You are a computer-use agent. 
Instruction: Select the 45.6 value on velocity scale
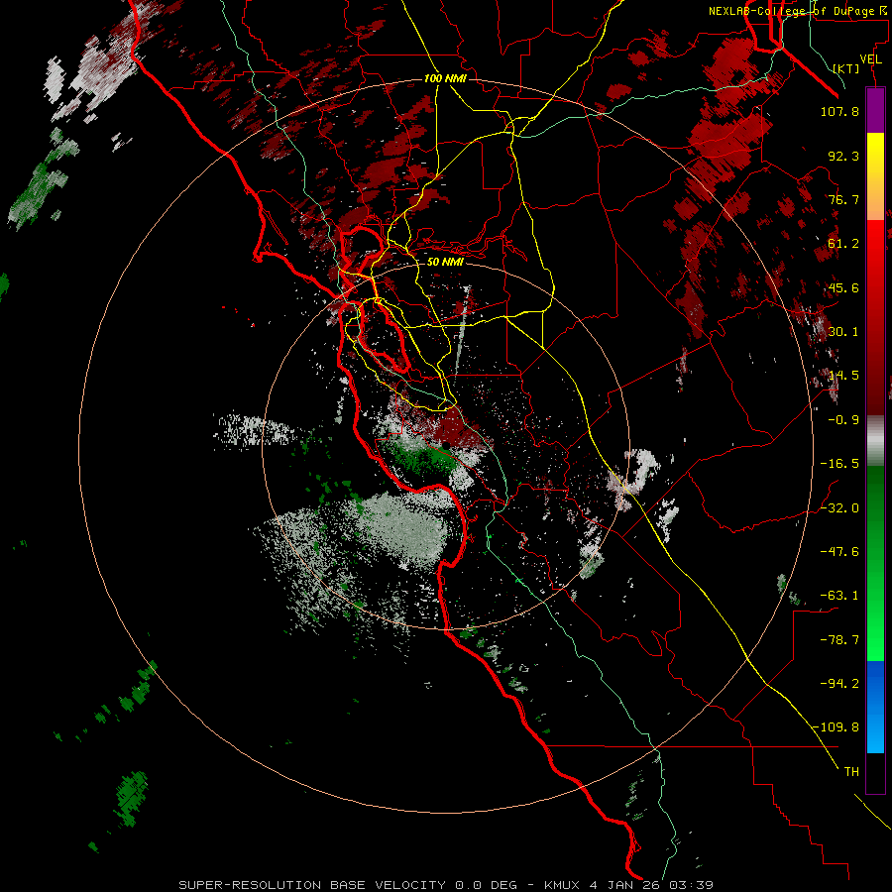click(843, 287)
